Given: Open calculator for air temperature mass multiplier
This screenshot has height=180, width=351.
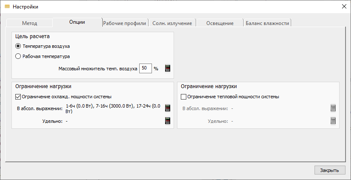Looking at the screenshot, I should pyautogui.click(x=168, y=68).
